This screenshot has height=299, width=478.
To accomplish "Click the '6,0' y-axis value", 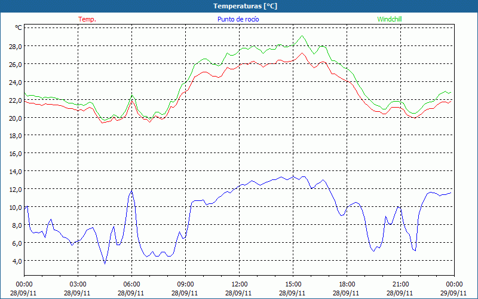I will pyautogui.click(x=17, y=243).
